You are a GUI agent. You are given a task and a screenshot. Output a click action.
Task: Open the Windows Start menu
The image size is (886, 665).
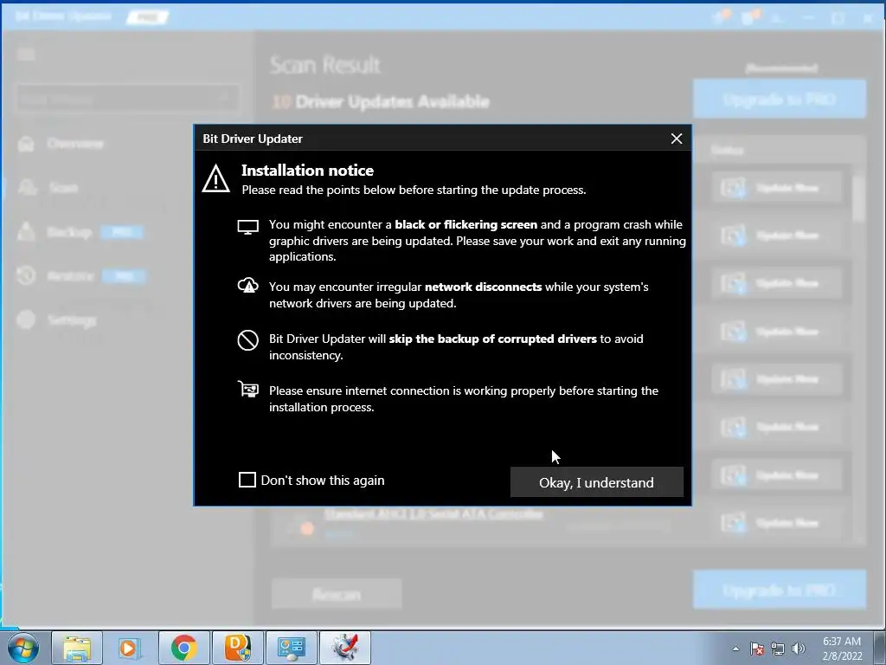23,648
